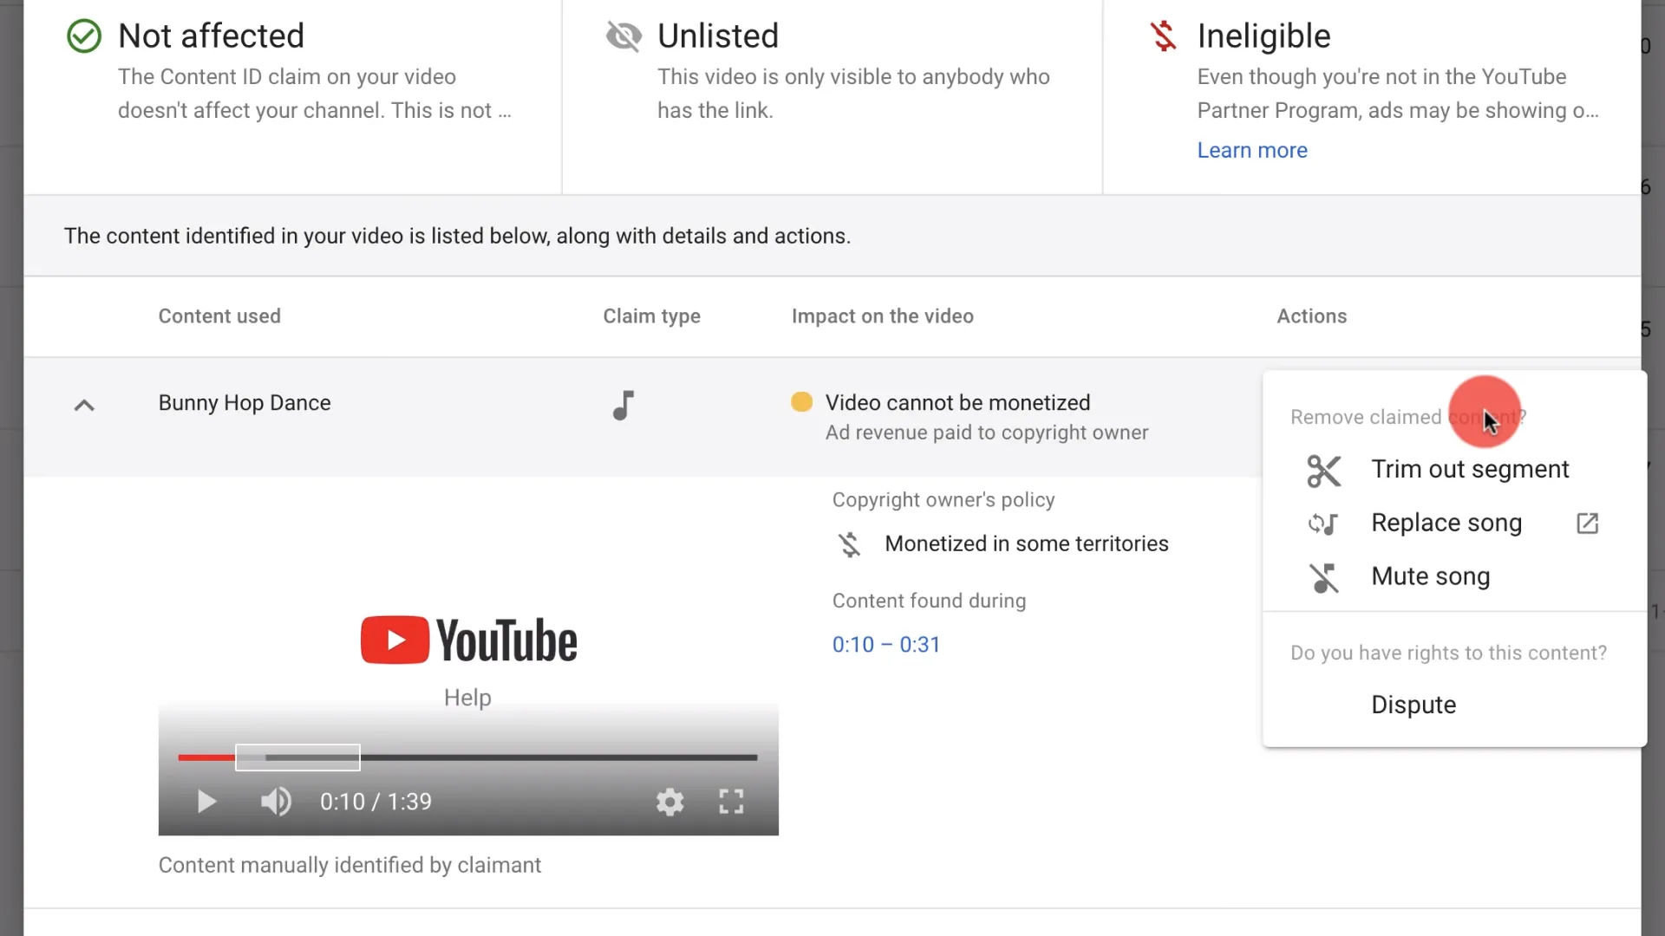Click the 'Claim type' column header

click(651, 316)
